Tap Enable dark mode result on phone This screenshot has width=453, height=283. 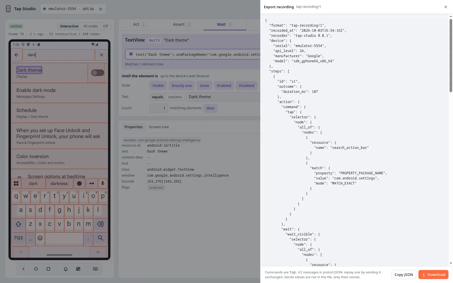pos(59,93)
